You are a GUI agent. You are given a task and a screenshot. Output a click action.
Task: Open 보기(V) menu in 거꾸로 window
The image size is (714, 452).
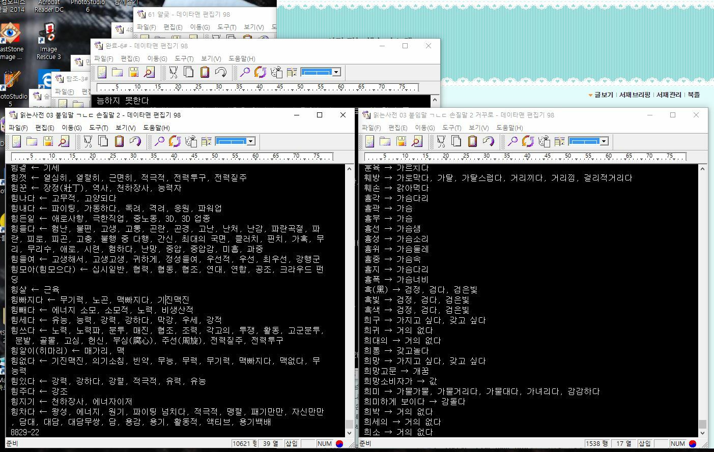coord(478,128)
